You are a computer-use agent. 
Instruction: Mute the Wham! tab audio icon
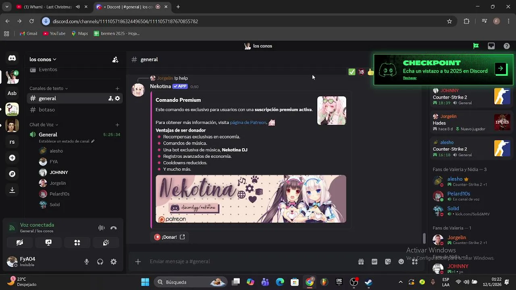click(78, 7)
